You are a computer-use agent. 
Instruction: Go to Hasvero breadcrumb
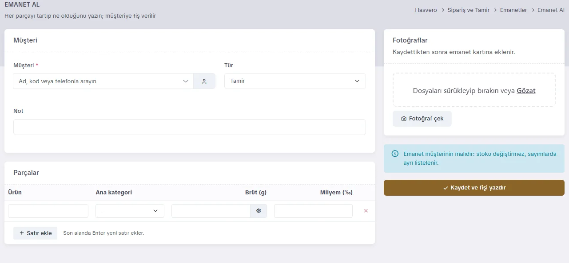tap(426, 10)
